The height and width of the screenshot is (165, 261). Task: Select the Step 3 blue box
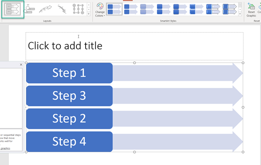[x=70, y=96]
